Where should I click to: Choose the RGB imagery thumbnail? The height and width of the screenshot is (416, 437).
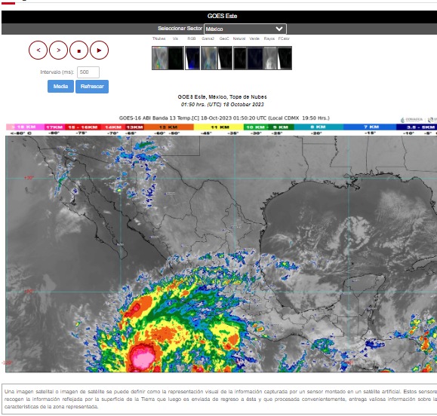192,58
